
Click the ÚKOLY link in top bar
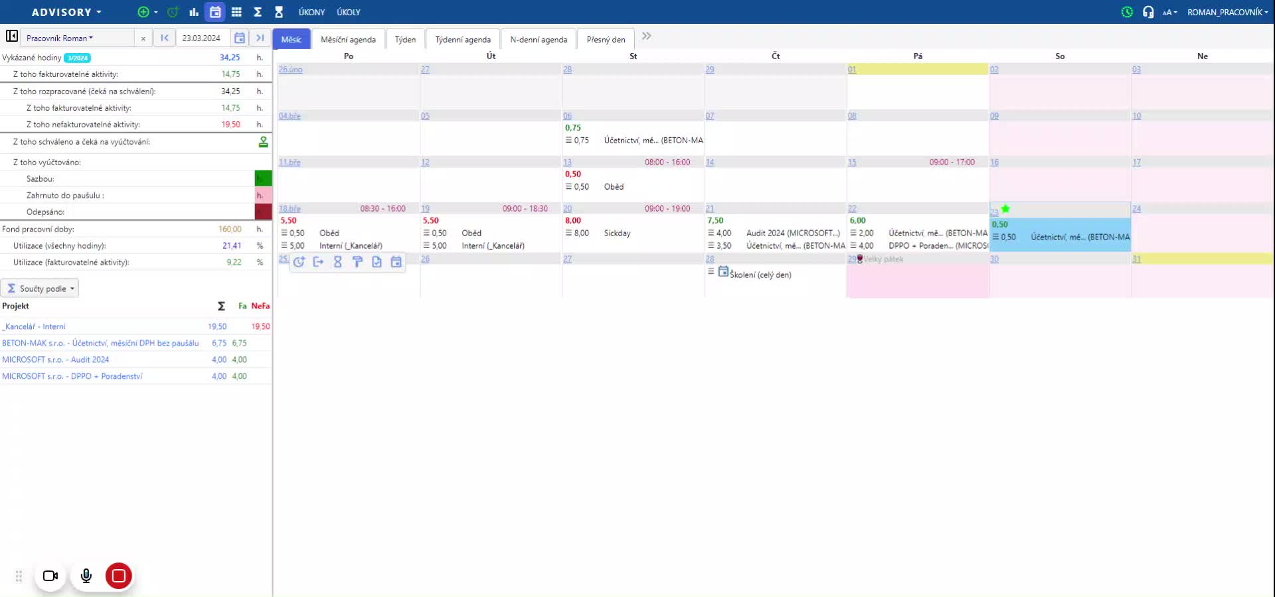point(348,12)
